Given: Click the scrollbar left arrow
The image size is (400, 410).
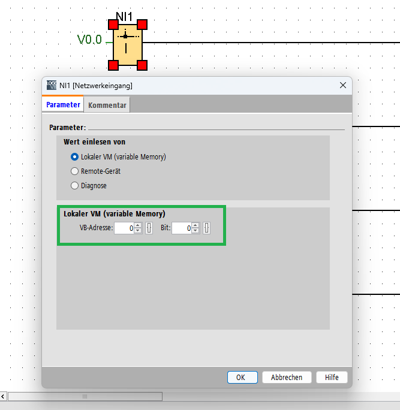Looking at the screenshot, I should click(3, 396).
